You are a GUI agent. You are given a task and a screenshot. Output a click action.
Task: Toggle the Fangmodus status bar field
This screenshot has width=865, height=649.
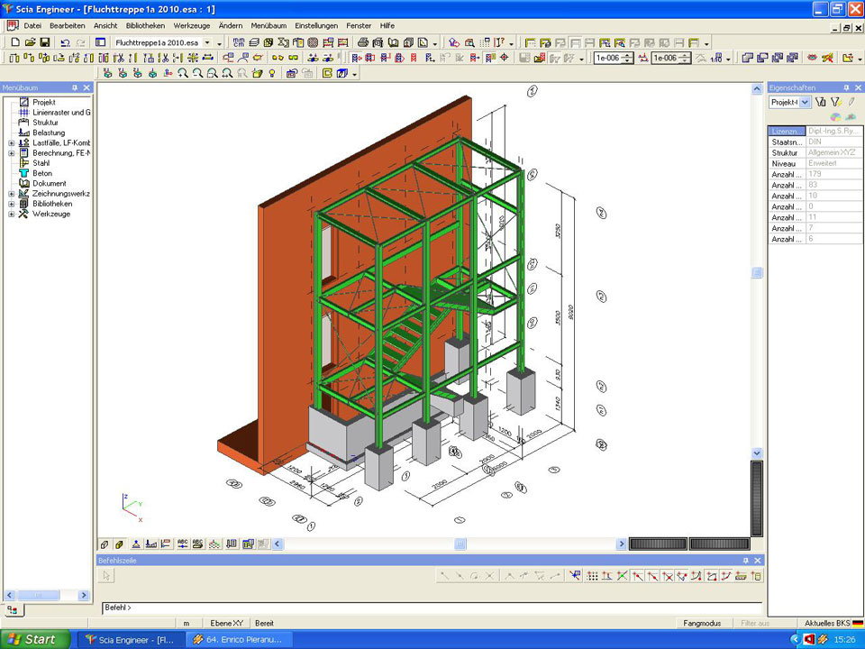(x=702, y=623)
